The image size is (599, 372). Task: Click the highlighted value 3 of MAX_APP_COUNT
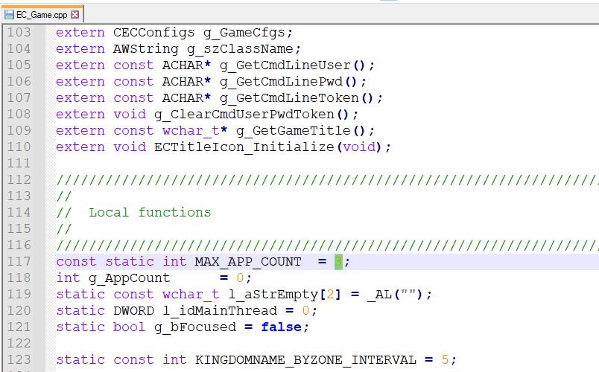(338, 262)
